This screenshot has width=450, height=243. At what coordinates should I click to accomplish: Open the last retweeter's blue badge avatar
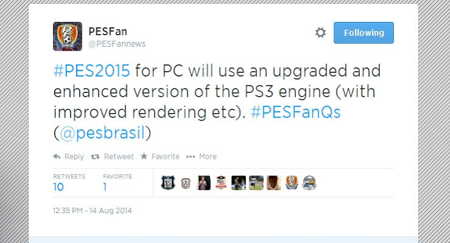309,183
